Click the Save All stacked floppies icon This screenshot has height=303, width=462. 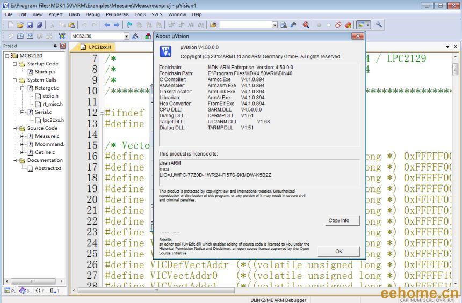(39, 25)
